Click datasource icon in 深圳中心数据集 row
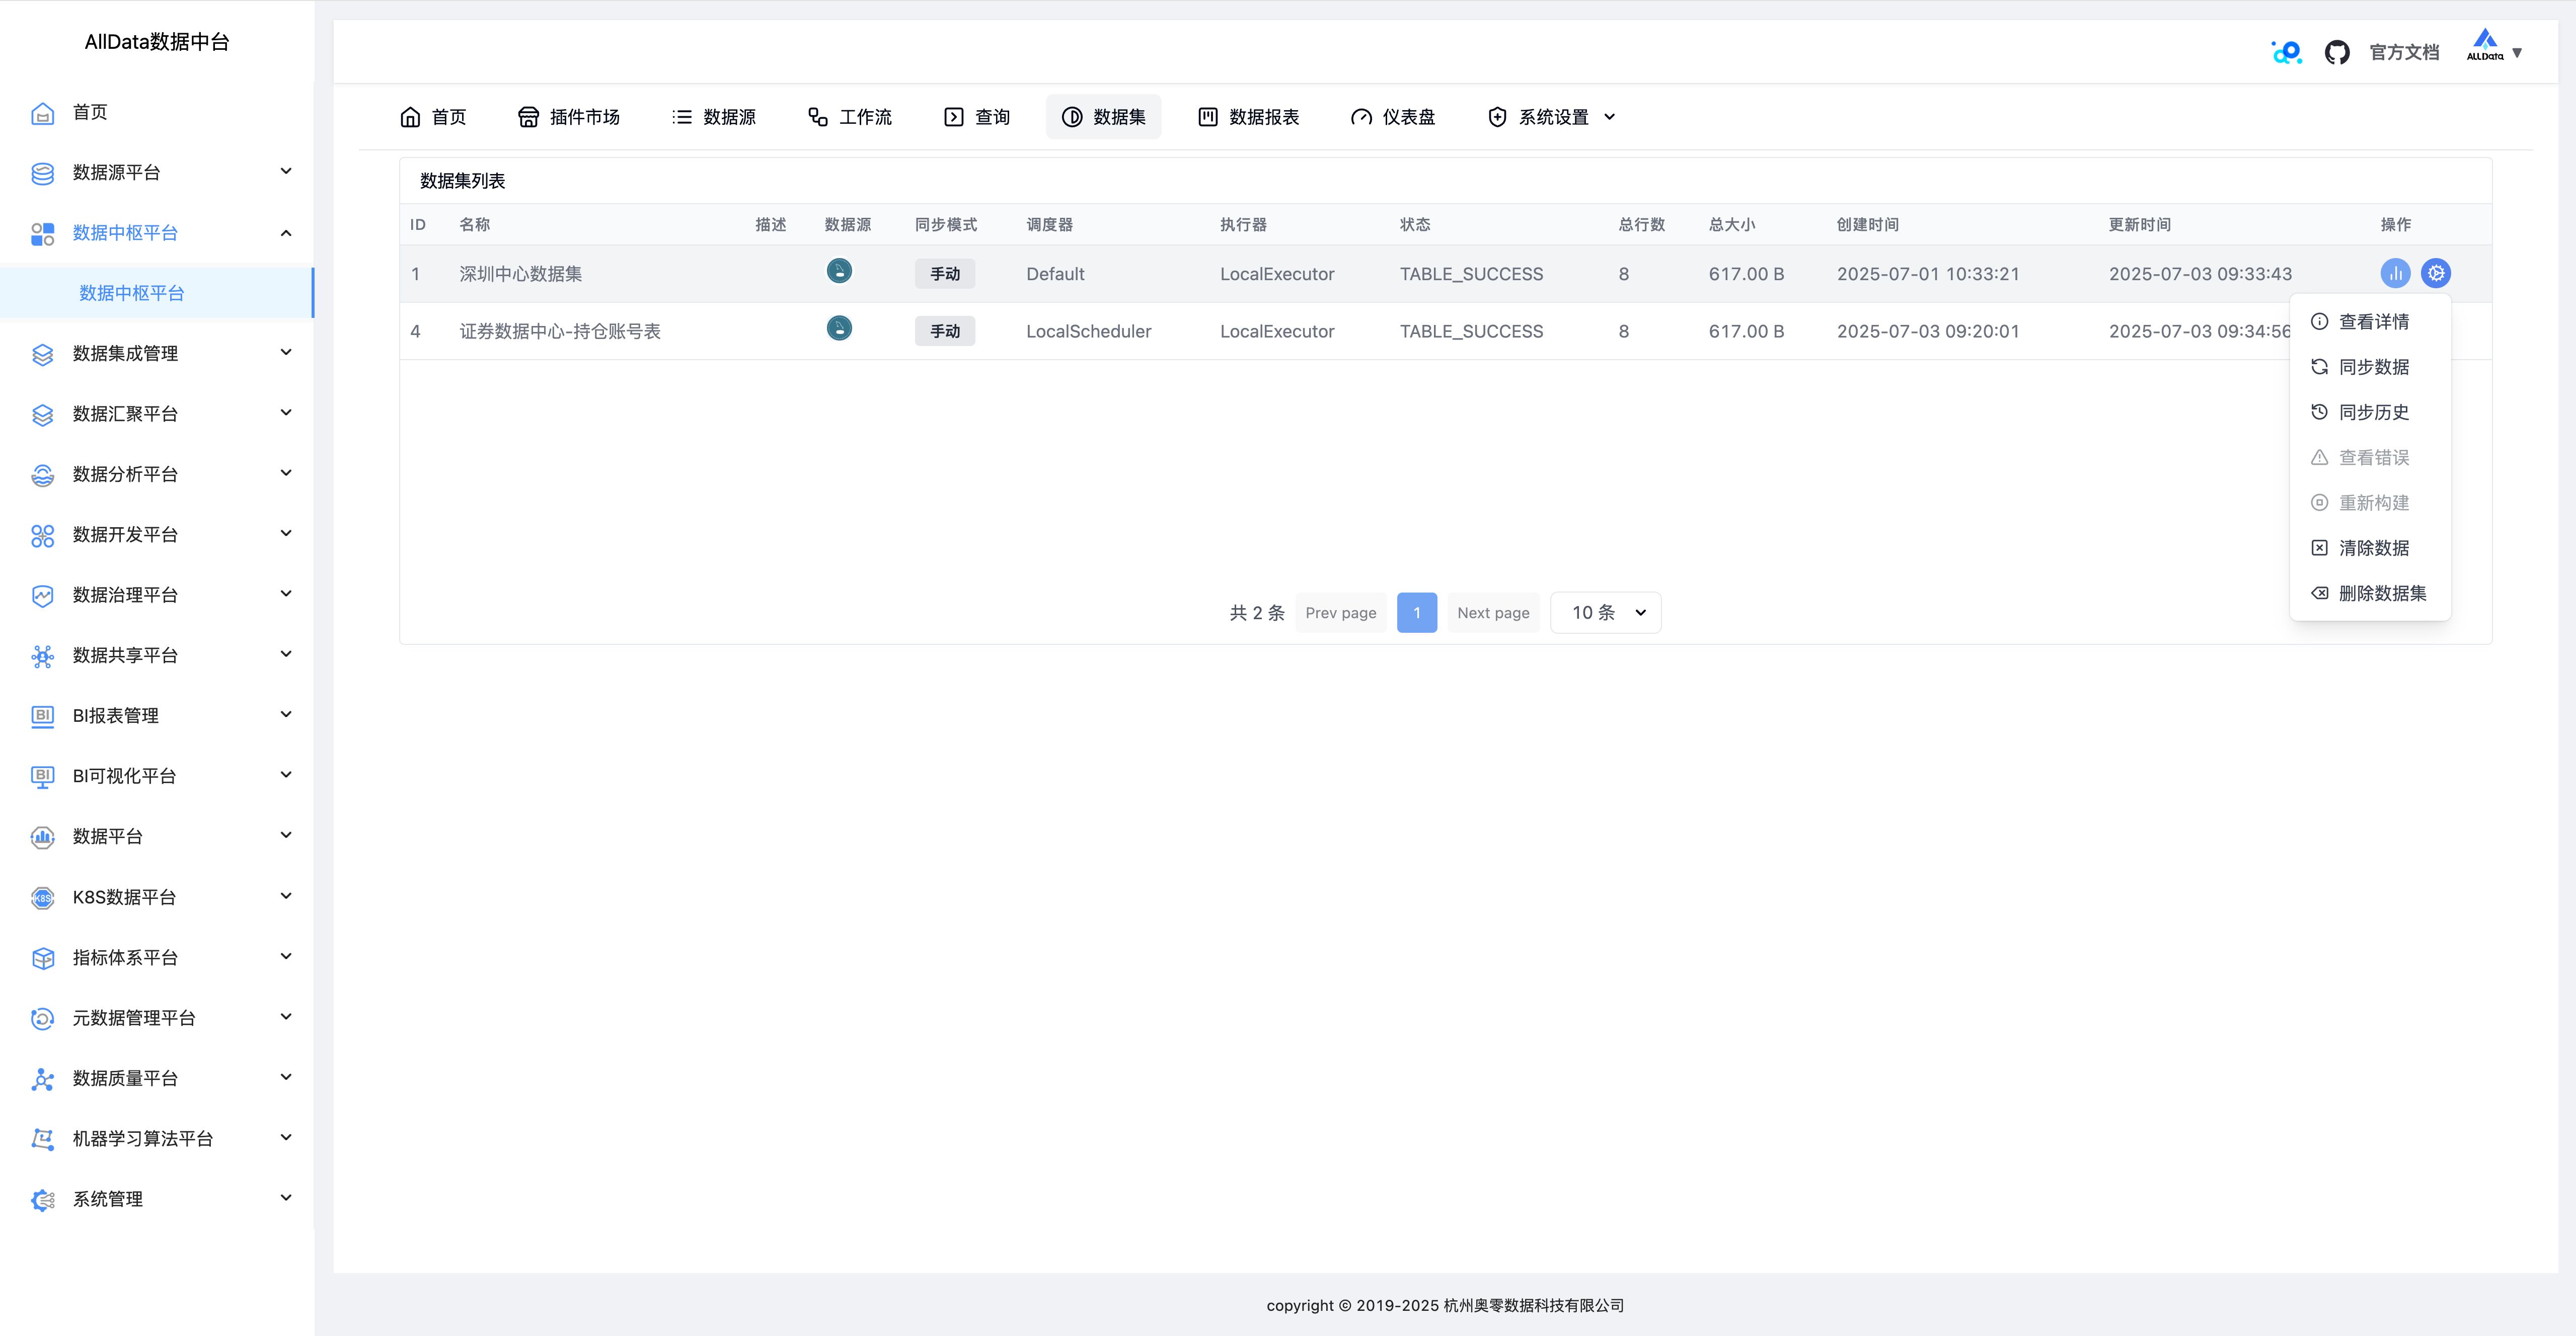 coord(839,271)
